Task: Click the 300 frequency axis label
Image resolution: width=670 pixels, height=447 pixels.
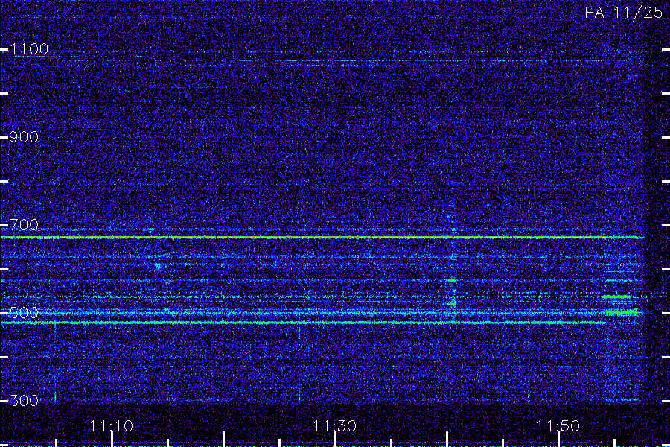Action: click(x=24, y=400)
